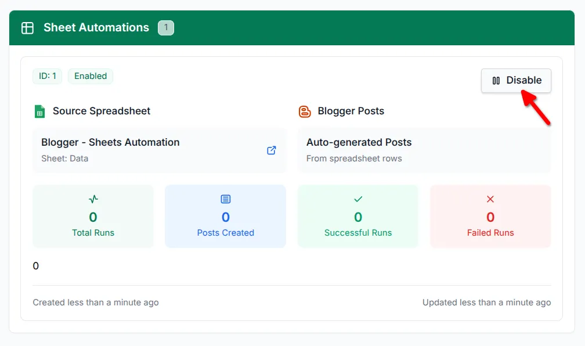This screenshot has width=585, height=346.
Task: Open the Blogger - Sheets Automation spreadsheet title
Action: point(110,142)
